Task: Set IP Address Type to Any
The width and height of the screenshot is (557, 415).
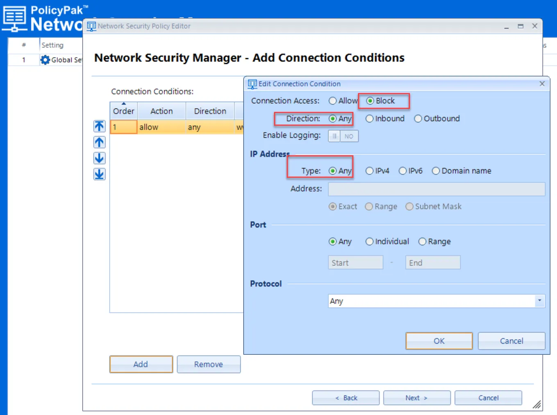Action: pyautogui.click(x=340, y=171)
